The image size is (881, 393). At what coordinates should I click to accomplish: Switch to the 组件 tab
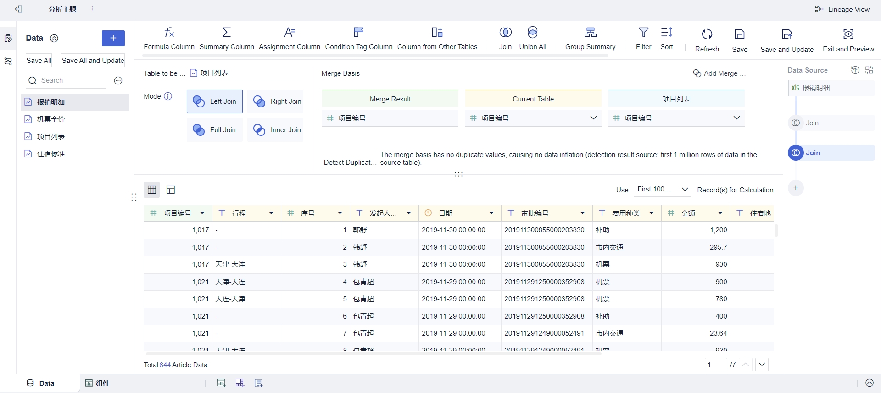[98, 383]
